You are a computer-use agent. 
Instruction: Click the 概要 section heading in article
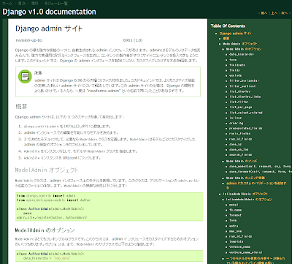coord(21,107)
